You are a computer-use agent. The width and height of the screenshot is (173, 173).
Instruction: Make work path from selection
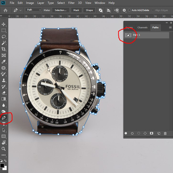tap(145, 133)
